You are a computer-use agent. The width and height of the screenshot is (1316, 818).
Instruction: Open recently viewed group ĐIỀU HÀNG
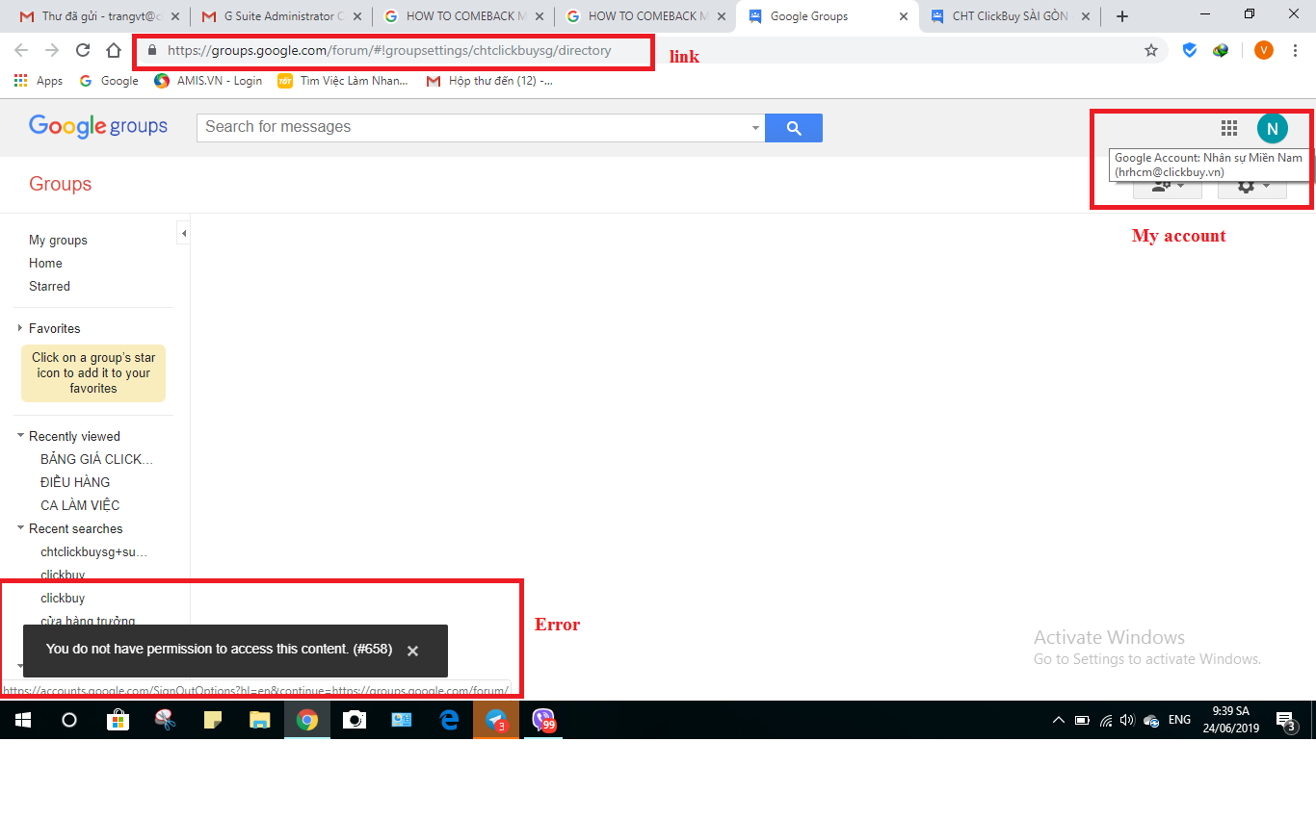pyautogui.click(x=75, y=482)
